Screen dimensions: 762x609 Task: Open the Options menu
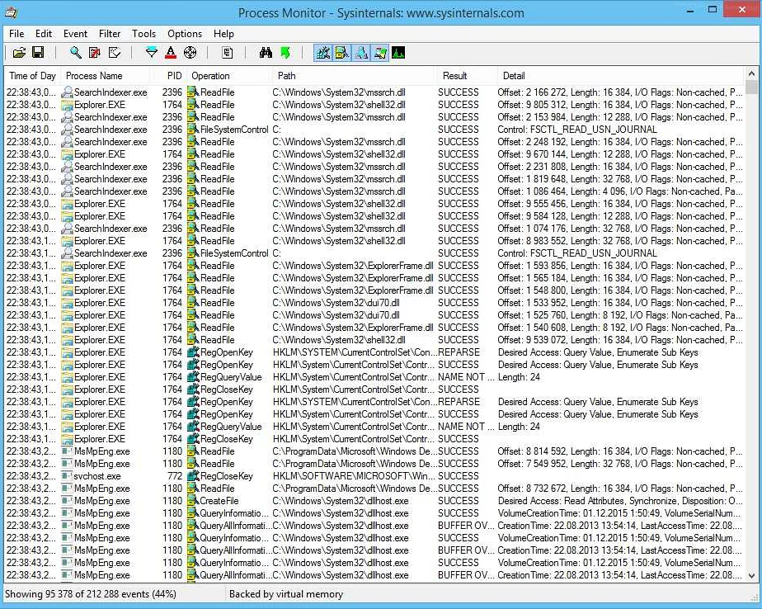click(x=184, y=34)
